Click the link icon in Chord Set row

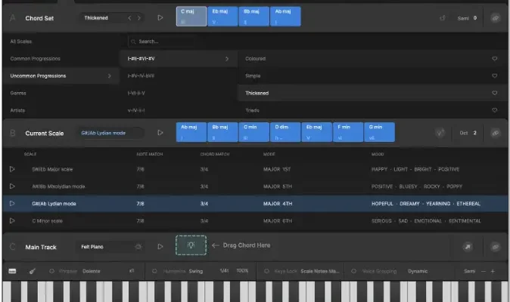(495, 17)
